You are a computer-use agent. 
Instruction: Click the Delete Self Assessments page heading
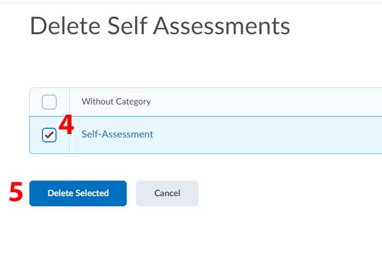159,27
